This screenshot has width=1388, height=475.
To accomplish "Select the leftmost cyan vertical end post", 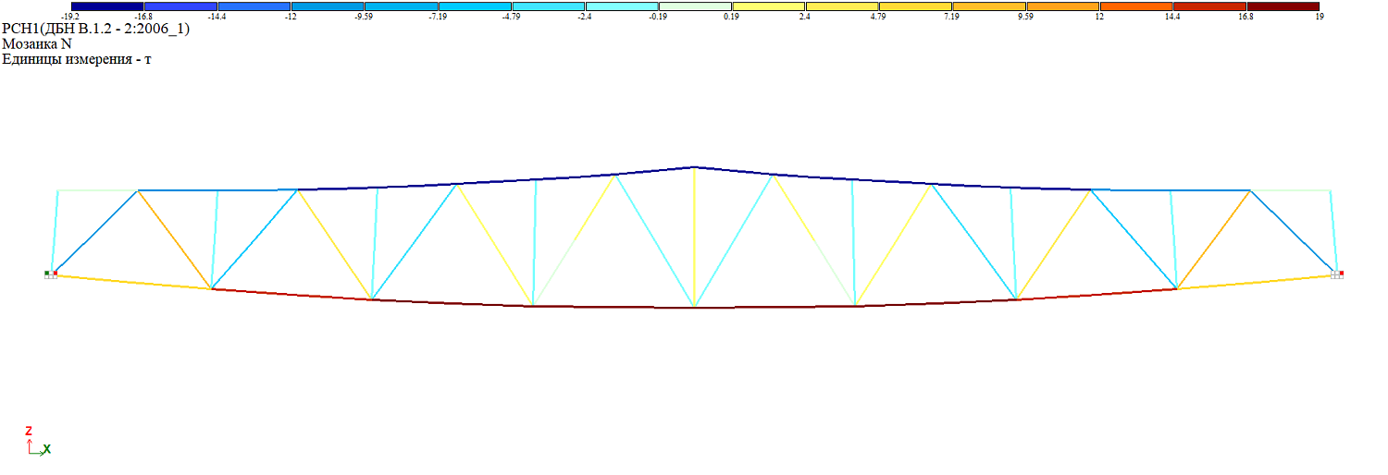I will [56, 231].
